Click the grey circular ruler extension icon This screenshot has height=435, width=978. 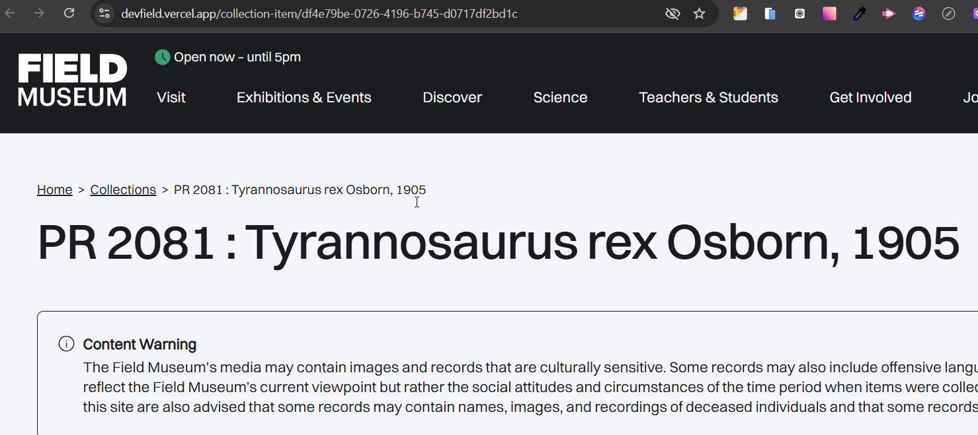coord(948,13)
